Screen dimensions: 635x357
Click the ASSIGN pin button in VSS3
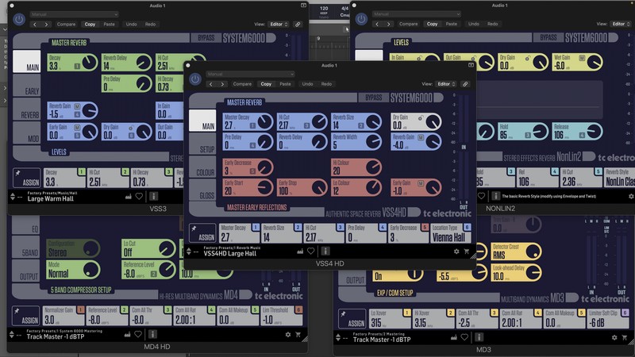point(25,178)
